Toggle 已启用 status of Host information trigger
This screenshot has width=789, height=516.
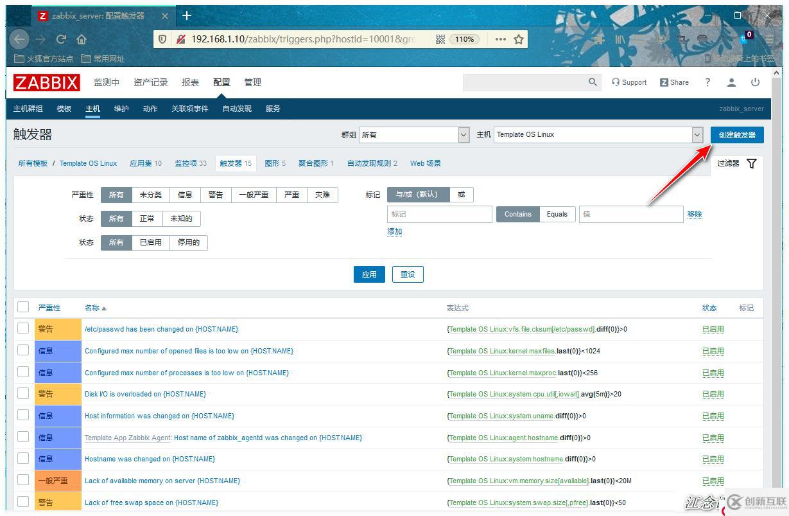[x=713, y=416]
